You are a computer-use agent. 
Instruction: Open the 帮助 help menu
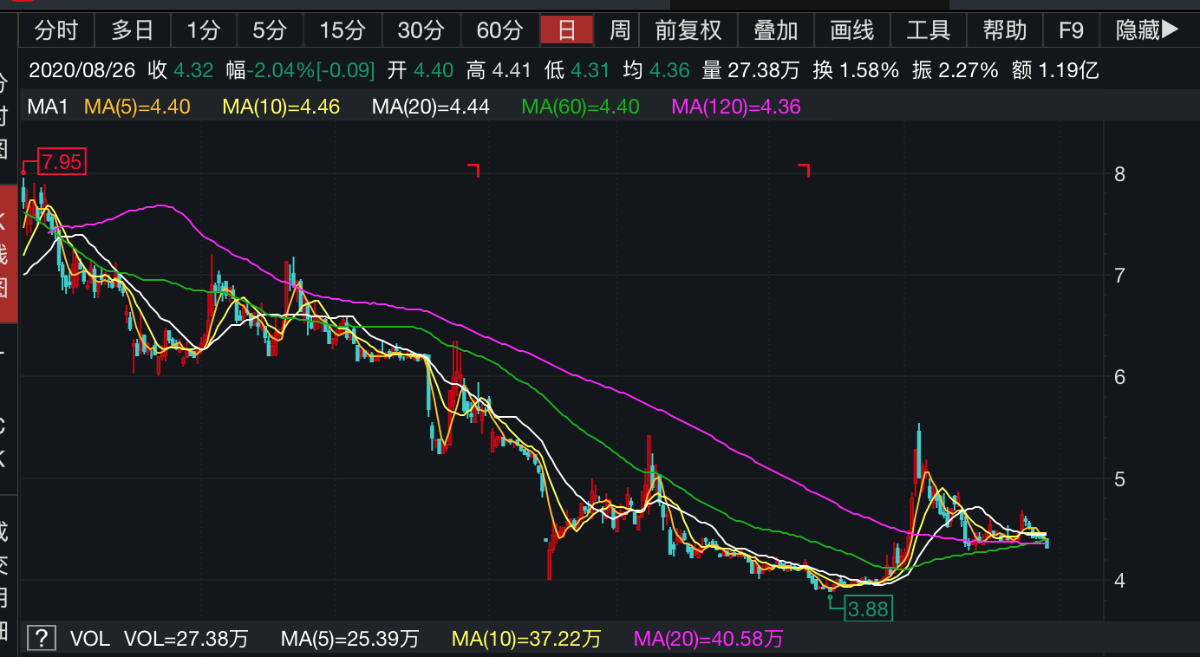pos(1005,31)
